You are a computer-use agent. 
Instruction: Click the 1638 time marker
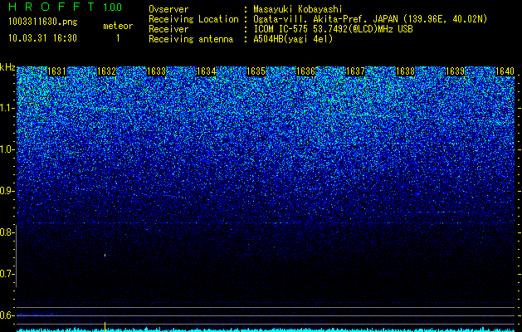405,71
